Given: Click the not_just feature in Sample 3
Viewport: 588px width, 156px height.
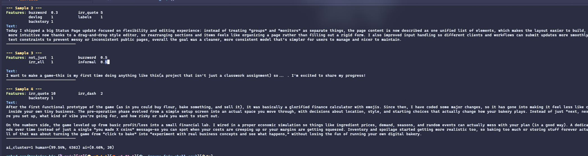Looking at the screenshot, I should 37,58.
